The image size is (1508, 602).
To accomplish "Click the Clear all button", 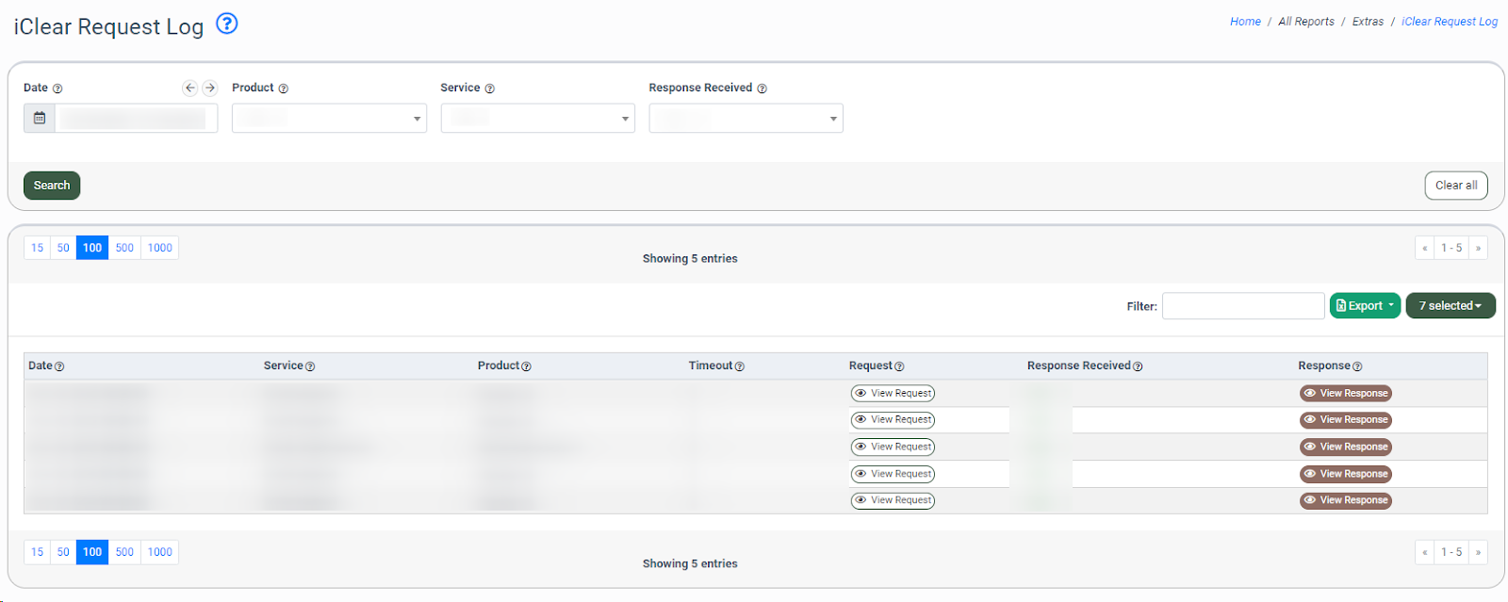I will (x=1455, y=186).
